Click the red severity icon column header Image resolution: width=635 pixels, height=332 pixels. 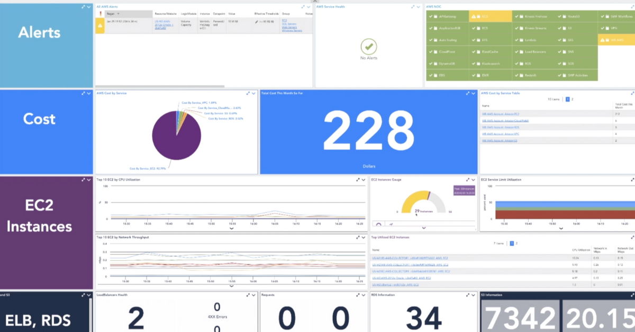pyautogui.click(x=100, y=13)
